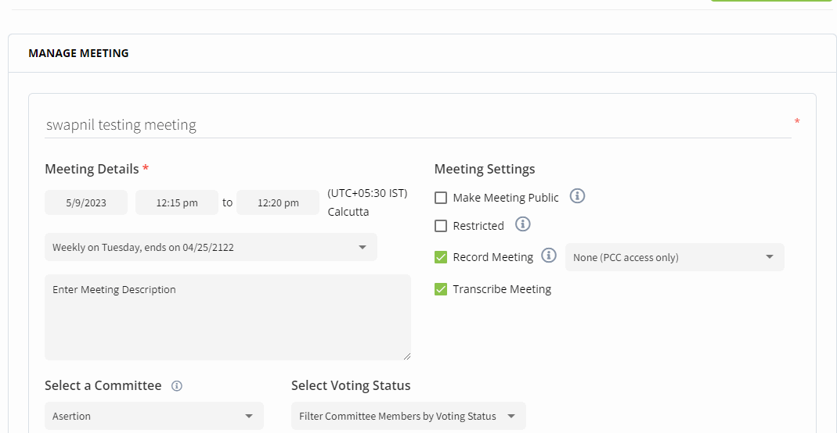
Task: Click the UTC+05:30 IST Calcutta timezone text
Action: coord(366,202)
